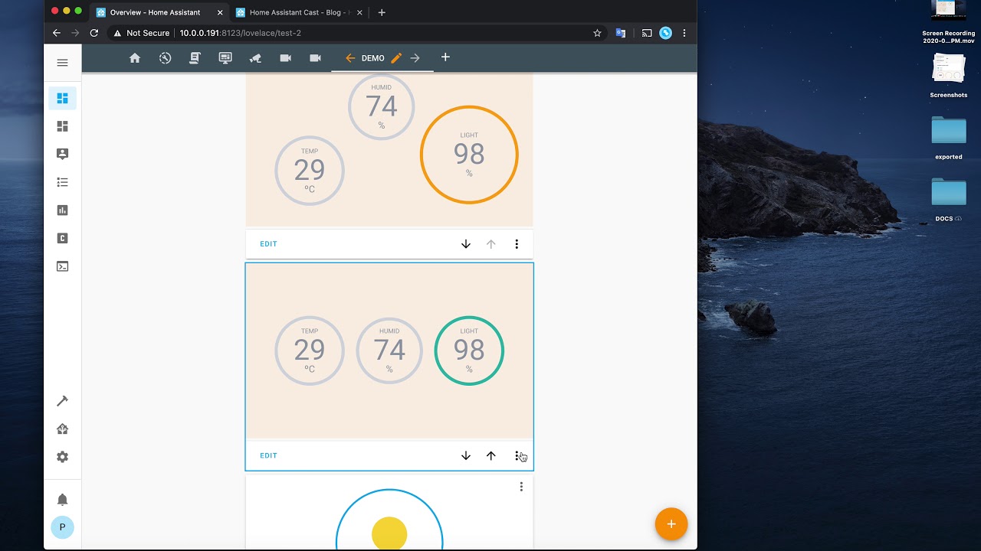981x551 pixels.
Task: Open the videocam tab right beside the CCTV tab
Action: [x=285, y=58]
